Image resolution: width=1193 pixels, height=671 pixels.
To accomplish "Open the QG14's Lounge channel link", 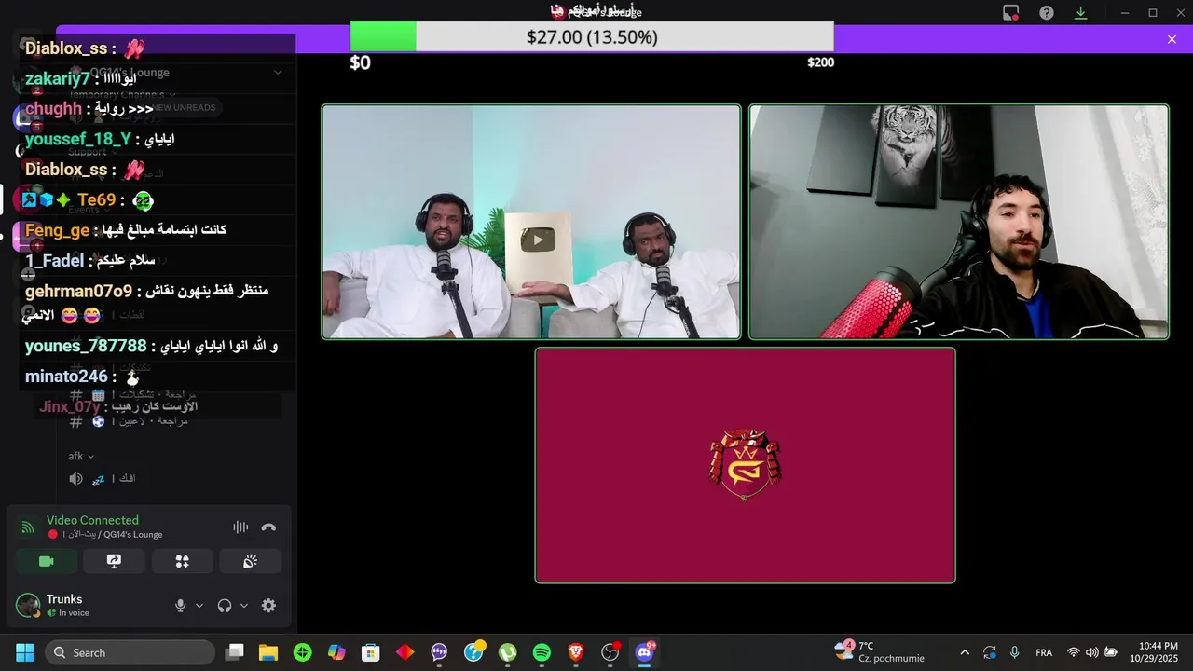I will point(133,535).
